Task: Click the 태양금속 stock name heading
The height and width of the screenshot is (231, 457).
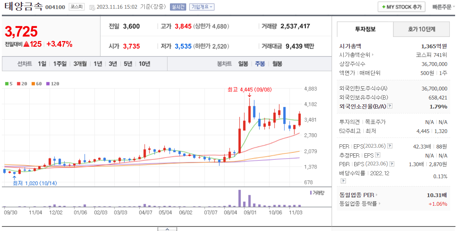Action: point(23,7)
